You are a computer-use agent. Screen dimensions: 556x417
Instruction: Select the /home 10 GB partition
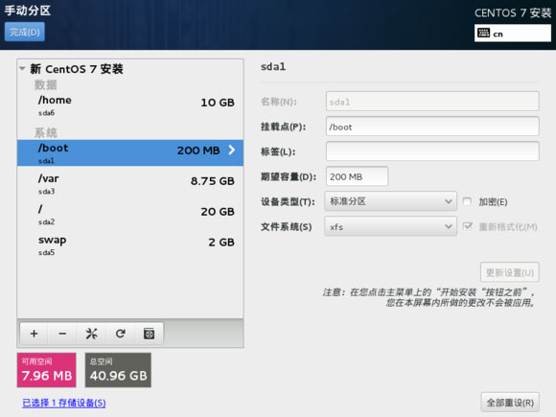click(x=130, y=104)
